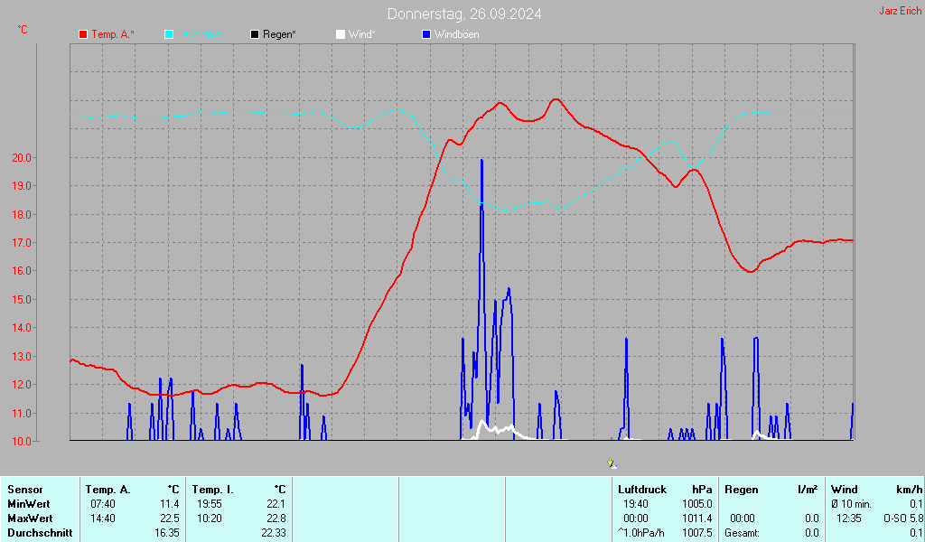Click the 'MaxWert' row label
Viewport: 925px width, 542px height.
click(x=29, y=519)
